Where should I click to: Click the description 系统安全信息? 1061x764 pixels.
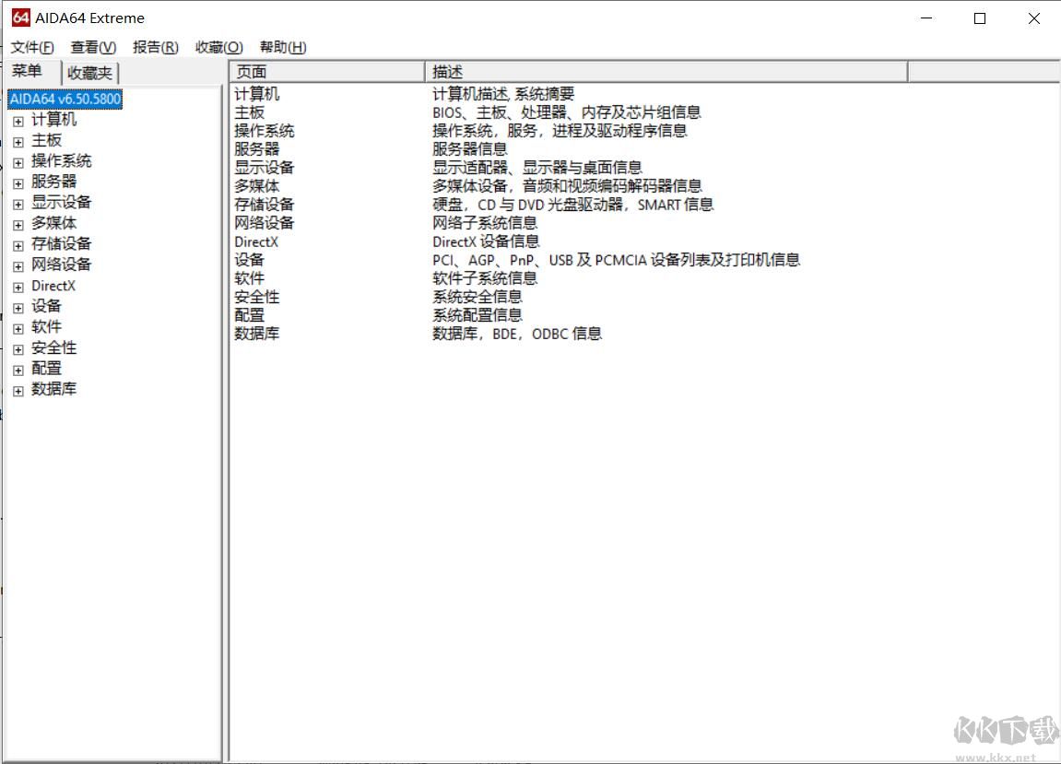point(477,297)
